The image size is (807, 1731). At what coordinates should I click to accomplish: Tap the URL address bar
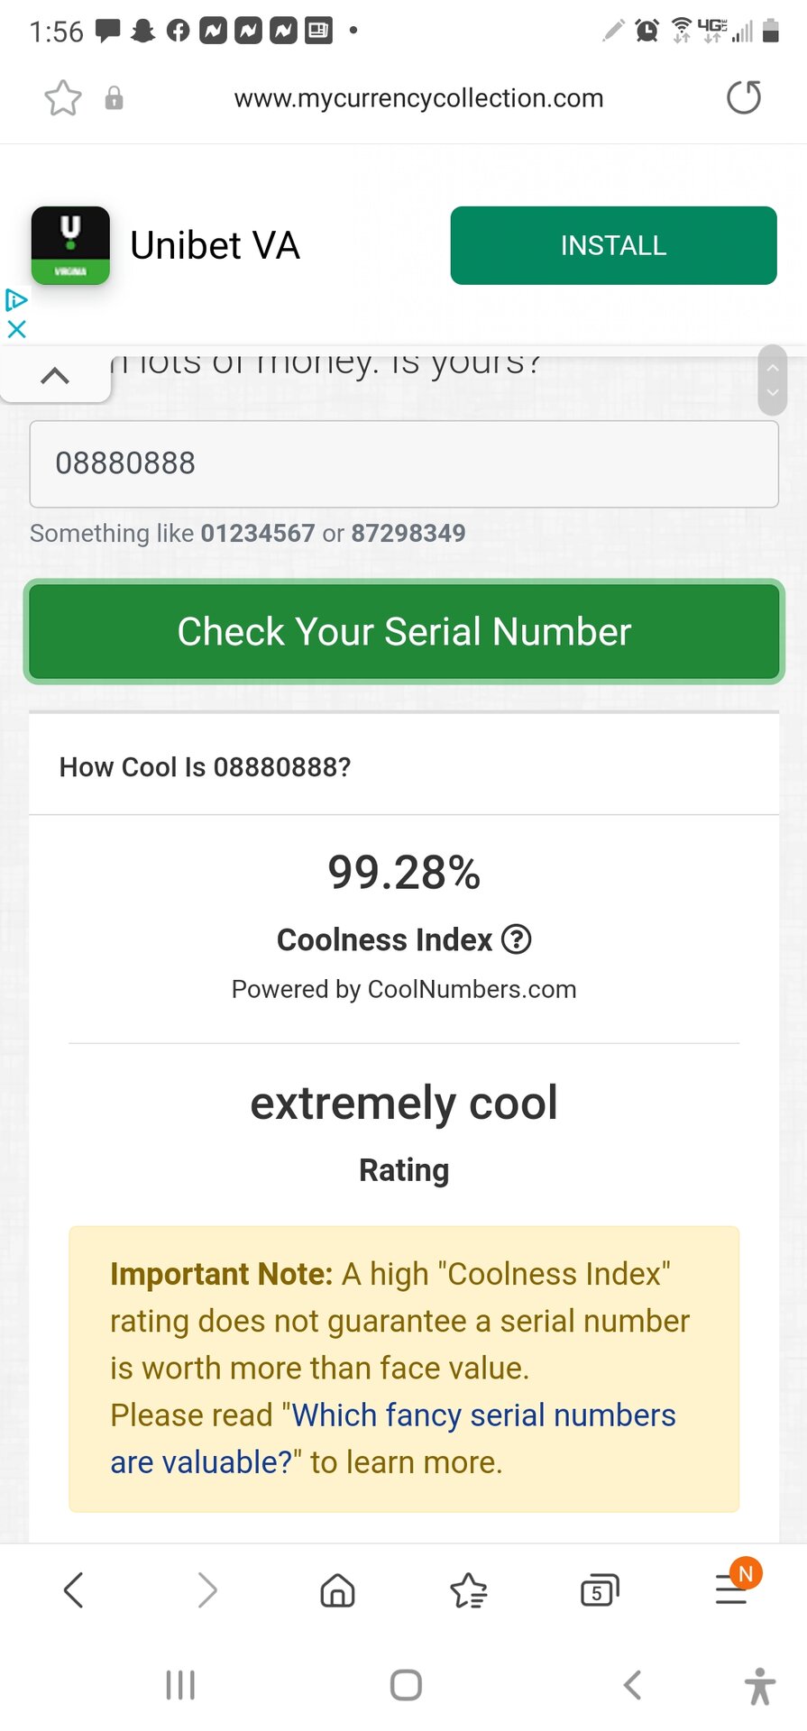pyautogui.click(x=418, y=98)
